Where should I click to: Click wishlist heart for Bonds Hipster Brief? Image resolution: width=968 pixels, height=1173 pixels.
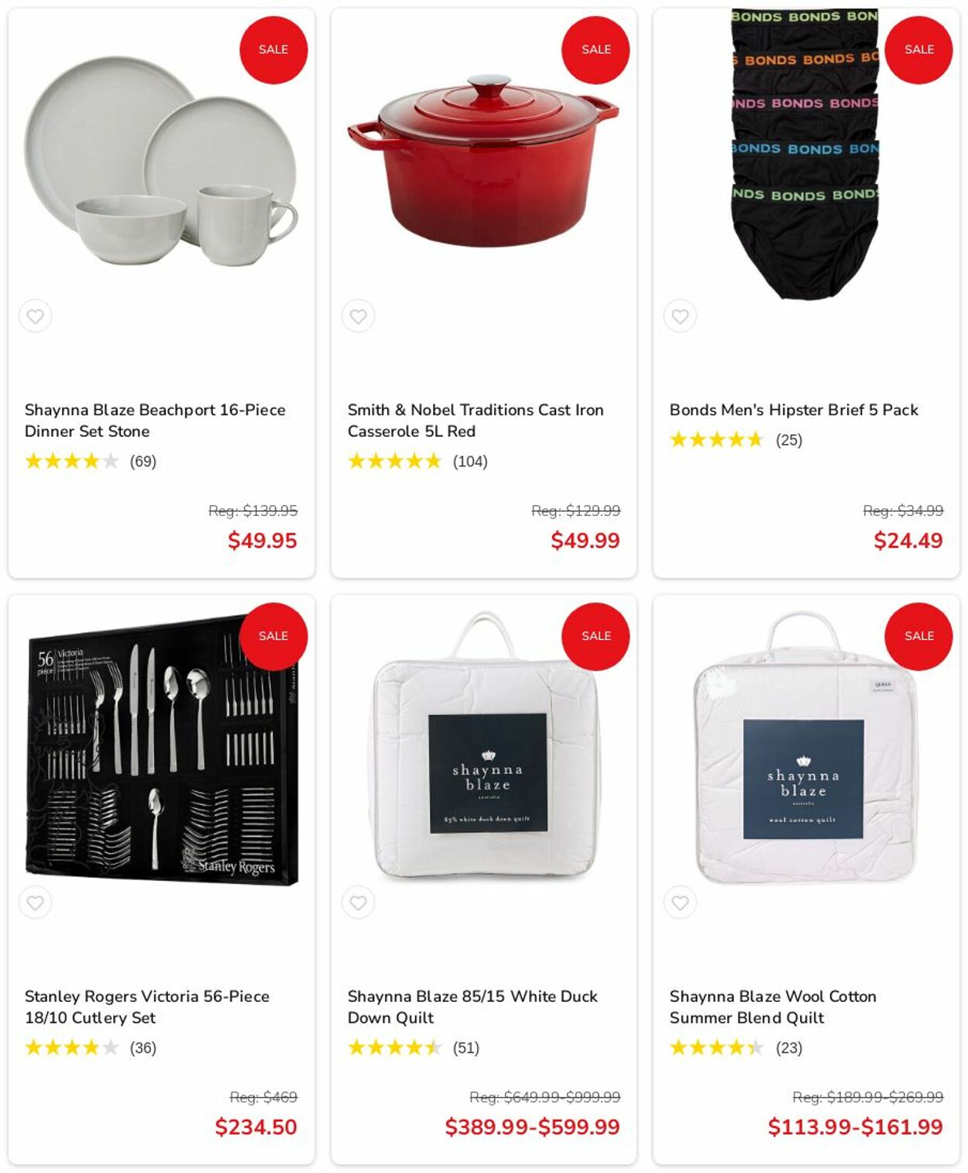pyautogui.click(x=680, y=316)
